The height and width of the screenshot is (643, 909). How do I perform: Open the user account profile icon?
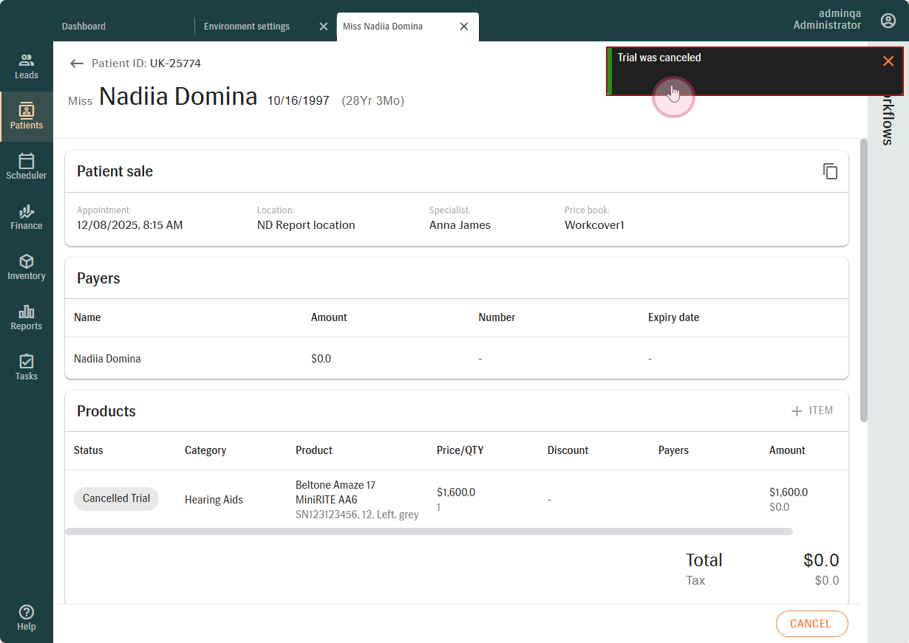(x=888, y=21)
